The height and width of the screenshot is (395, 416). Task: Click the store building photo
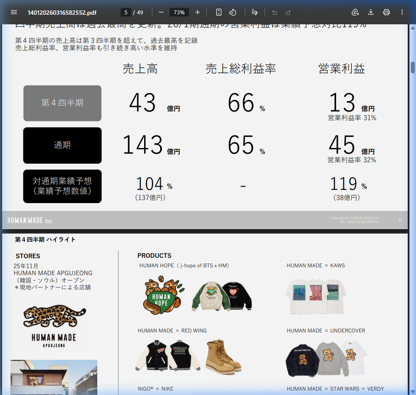point(54,377)
